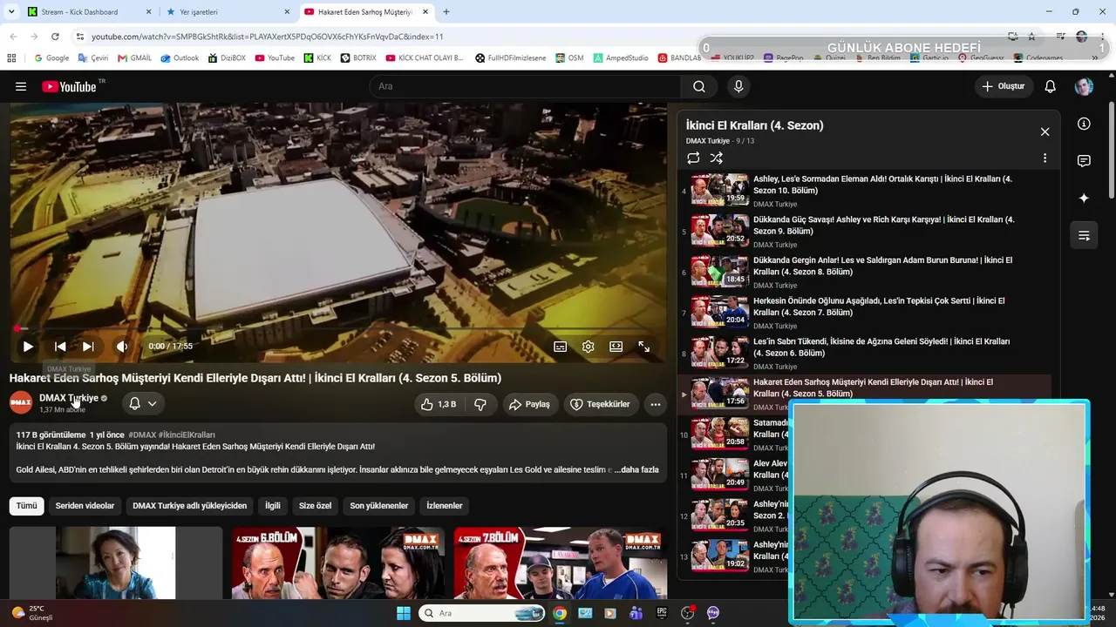Open the Windows Start menu
1116x627 pixels.
pos(404,613)
